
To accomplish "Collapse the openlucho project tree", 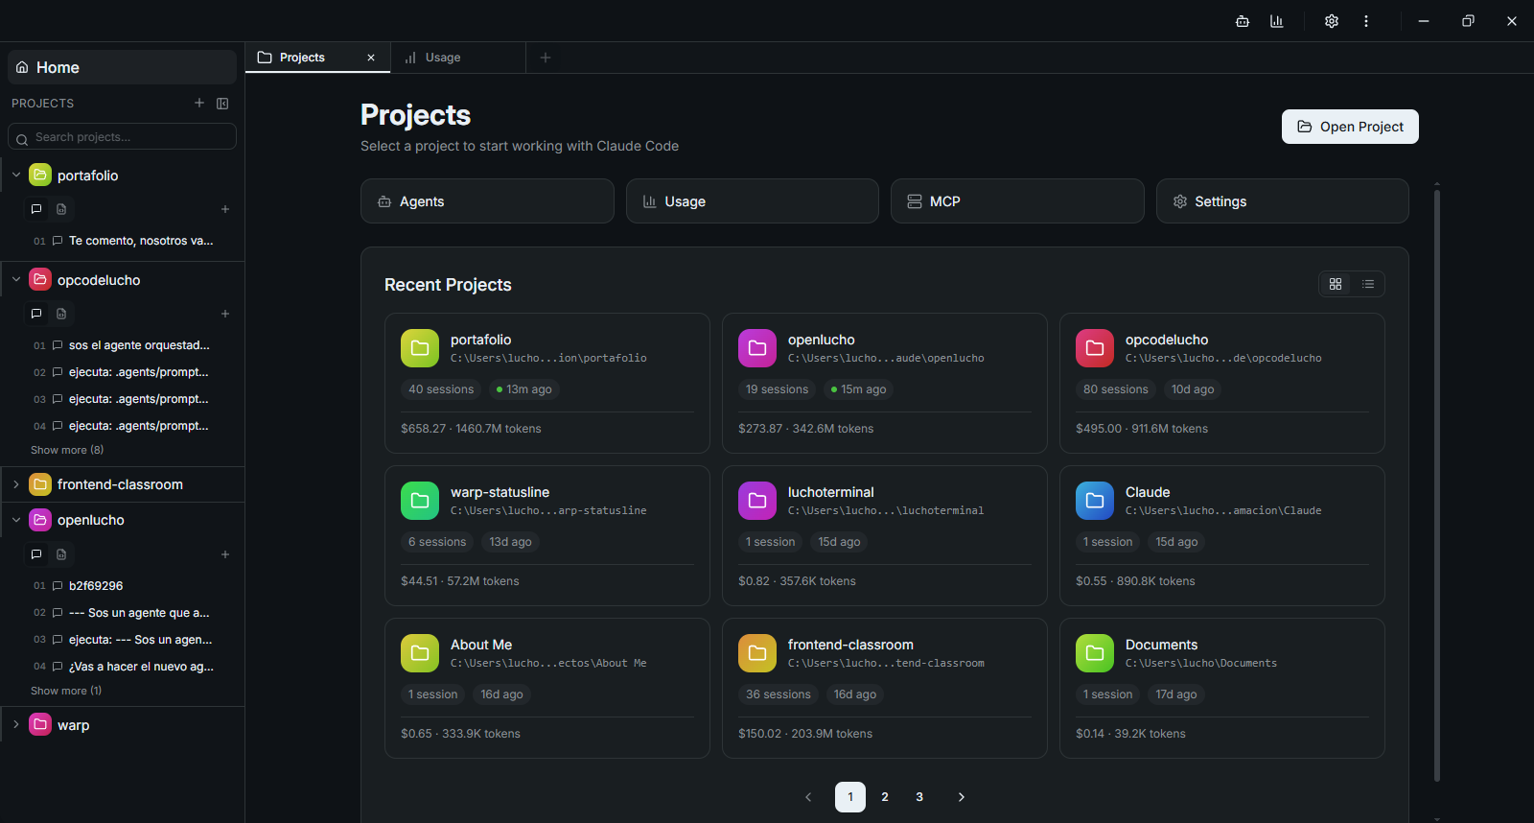I will click(x=16, y=519).
